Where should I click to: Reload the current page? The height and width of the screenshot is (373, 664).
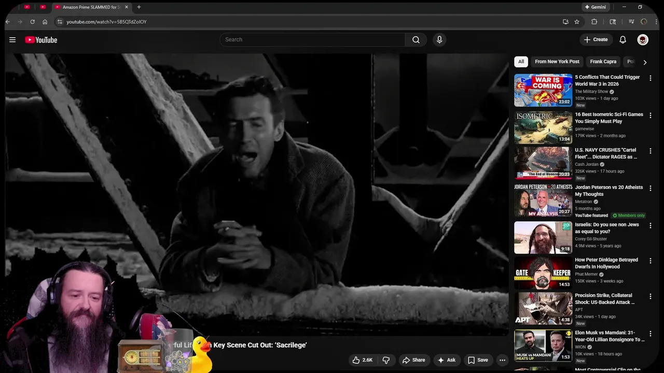tap(32, 22)
